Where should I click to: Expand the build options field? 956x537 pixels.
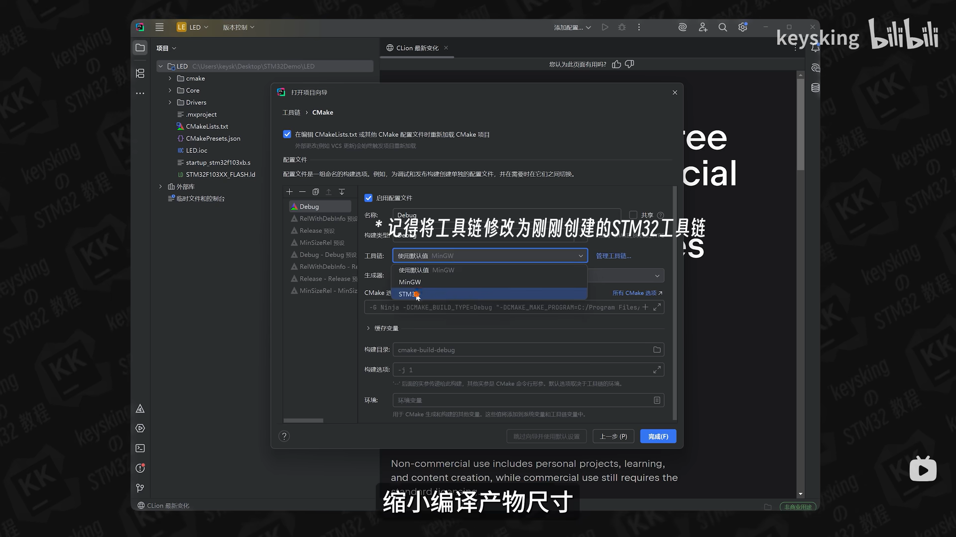[657, 370]
